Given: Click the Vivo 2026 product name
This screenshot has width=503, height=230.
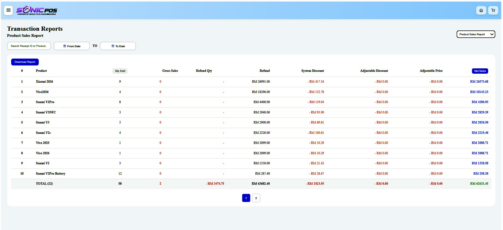Looking at the screenshot, I should tap(42, 153).
